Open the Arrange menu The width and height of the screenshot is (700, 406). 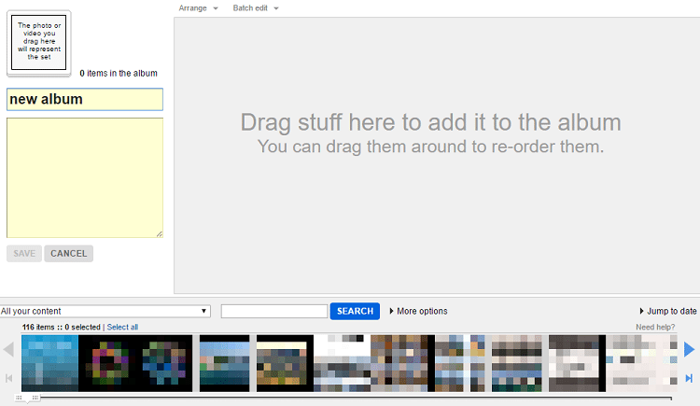(x=198, y=7)
